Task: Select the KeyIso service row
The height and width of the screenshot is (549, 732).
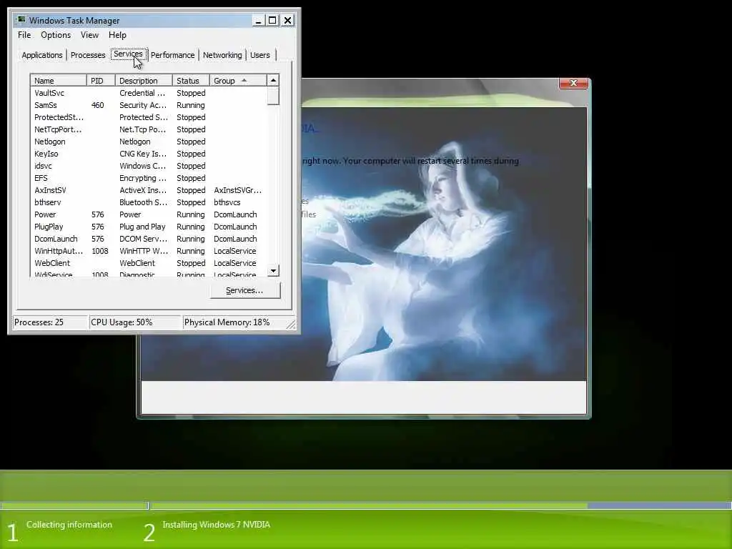Action: (149, 154)
